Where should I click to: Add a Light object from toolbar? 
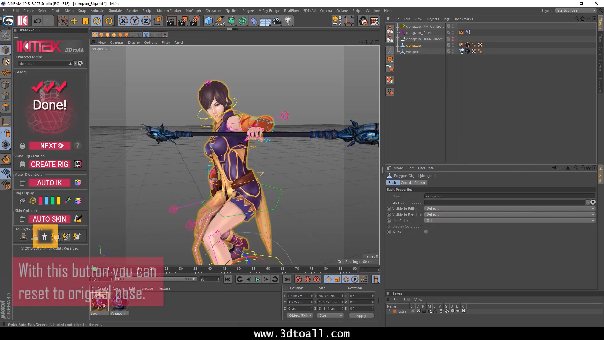(x=288, y=21)
